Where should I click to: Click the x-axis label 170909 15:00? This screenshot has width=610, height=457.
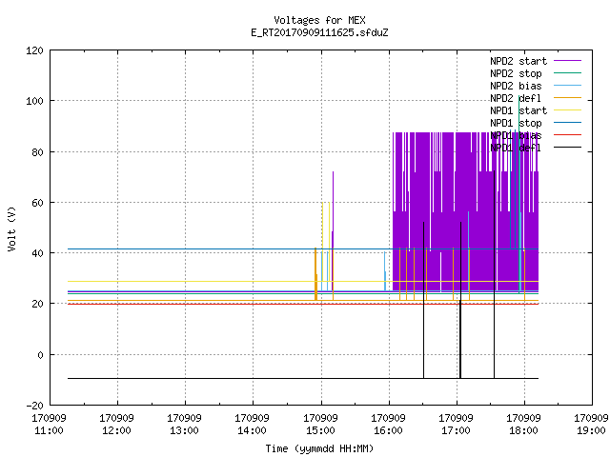[320, 425]
